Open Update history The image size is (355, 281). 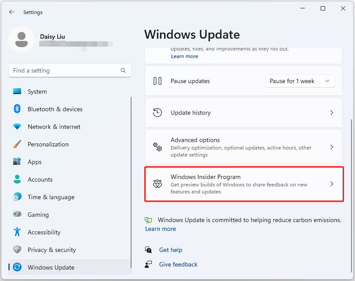(x=244, y=113)
